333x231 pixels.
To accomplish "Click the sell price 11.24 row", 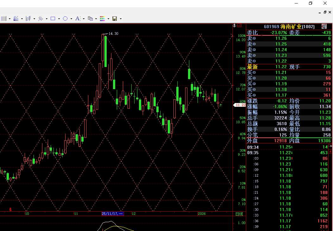I will (x=289, y=50).
